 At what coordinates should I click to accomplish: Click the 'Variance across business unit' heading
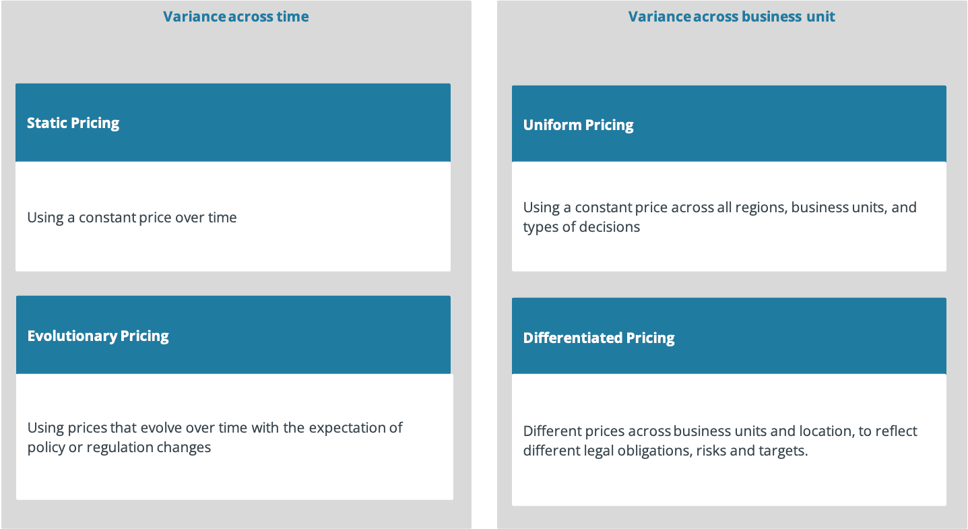[x=732, y=17]
